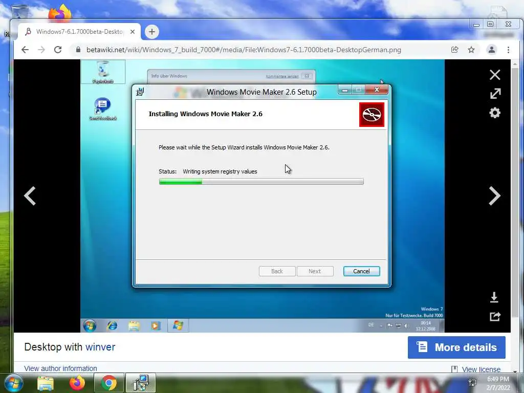The image size is (524, 393).
Task: Bookmark this page with star icon
Action: pyautogui.click(x=471, y=50)
